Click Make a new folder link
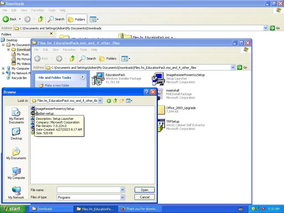The image size is (284, 213). (57, 85)
